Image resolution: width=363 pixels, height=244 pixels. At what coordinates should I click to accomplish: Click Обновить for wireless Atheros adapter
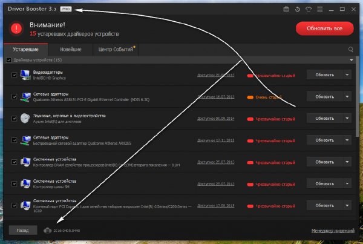coord(324,140)
